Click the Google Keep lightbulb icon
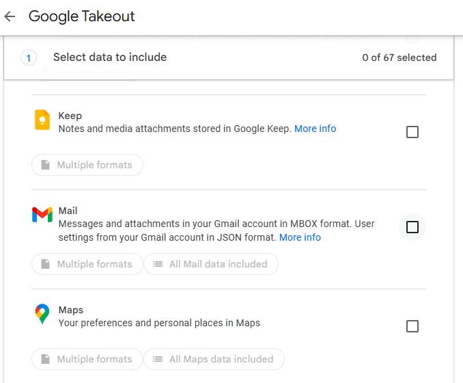 click(42, 120)
